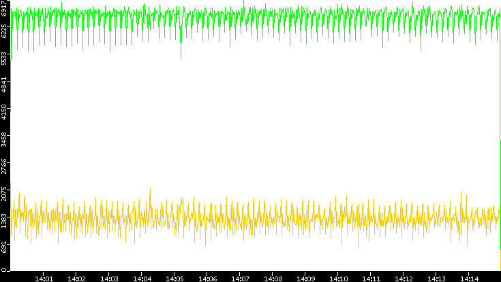This screenshot has height=282, width=501.
Task: Select the 14:09 time axis label
Action: (x=306, y=279)
